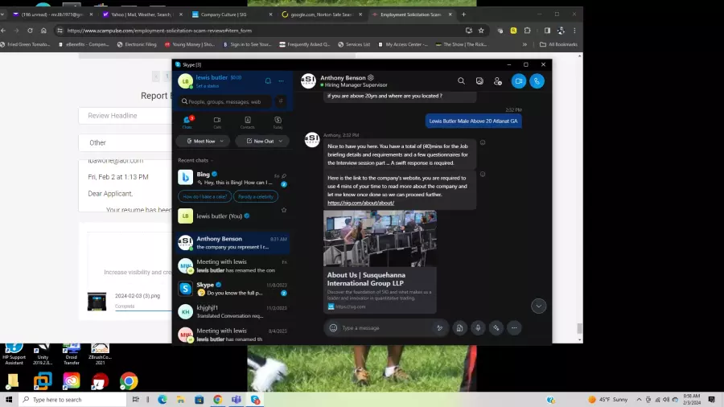Start an audio call with Anthony Benson
The width and height of the screenshot is (724, 407).
click(x=537, y=81)
